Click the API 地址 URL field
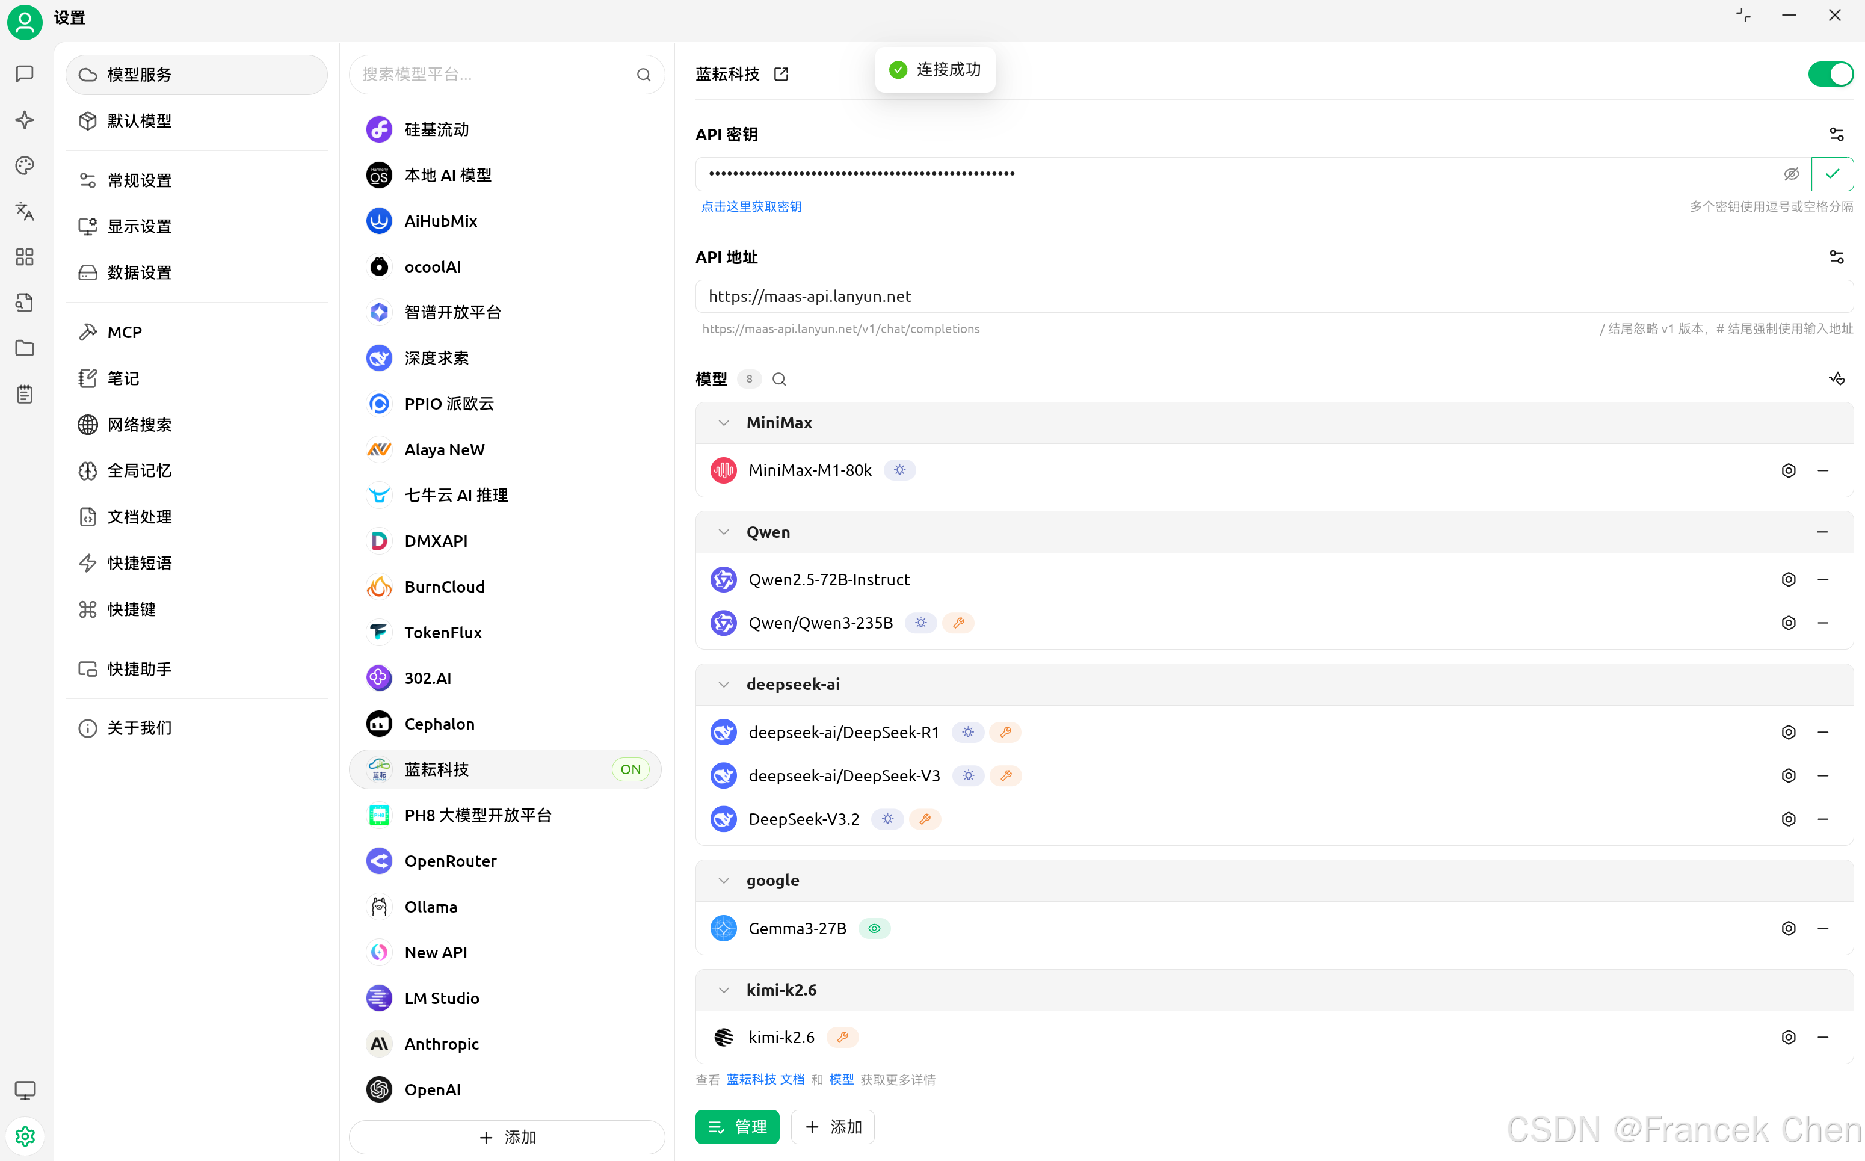1865x1161 pixels. click(1275, 297)
